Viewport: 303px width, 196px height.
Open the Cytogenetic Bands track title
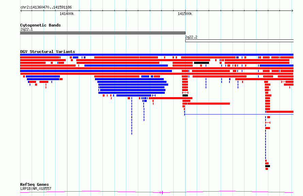pyautogui.click(x=41, y=25)
